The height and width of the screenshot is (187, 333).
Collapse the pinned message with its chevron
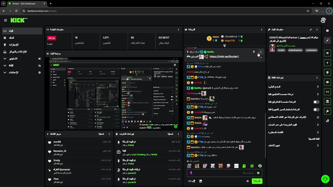pyautogui.click(x=261, y=57)
